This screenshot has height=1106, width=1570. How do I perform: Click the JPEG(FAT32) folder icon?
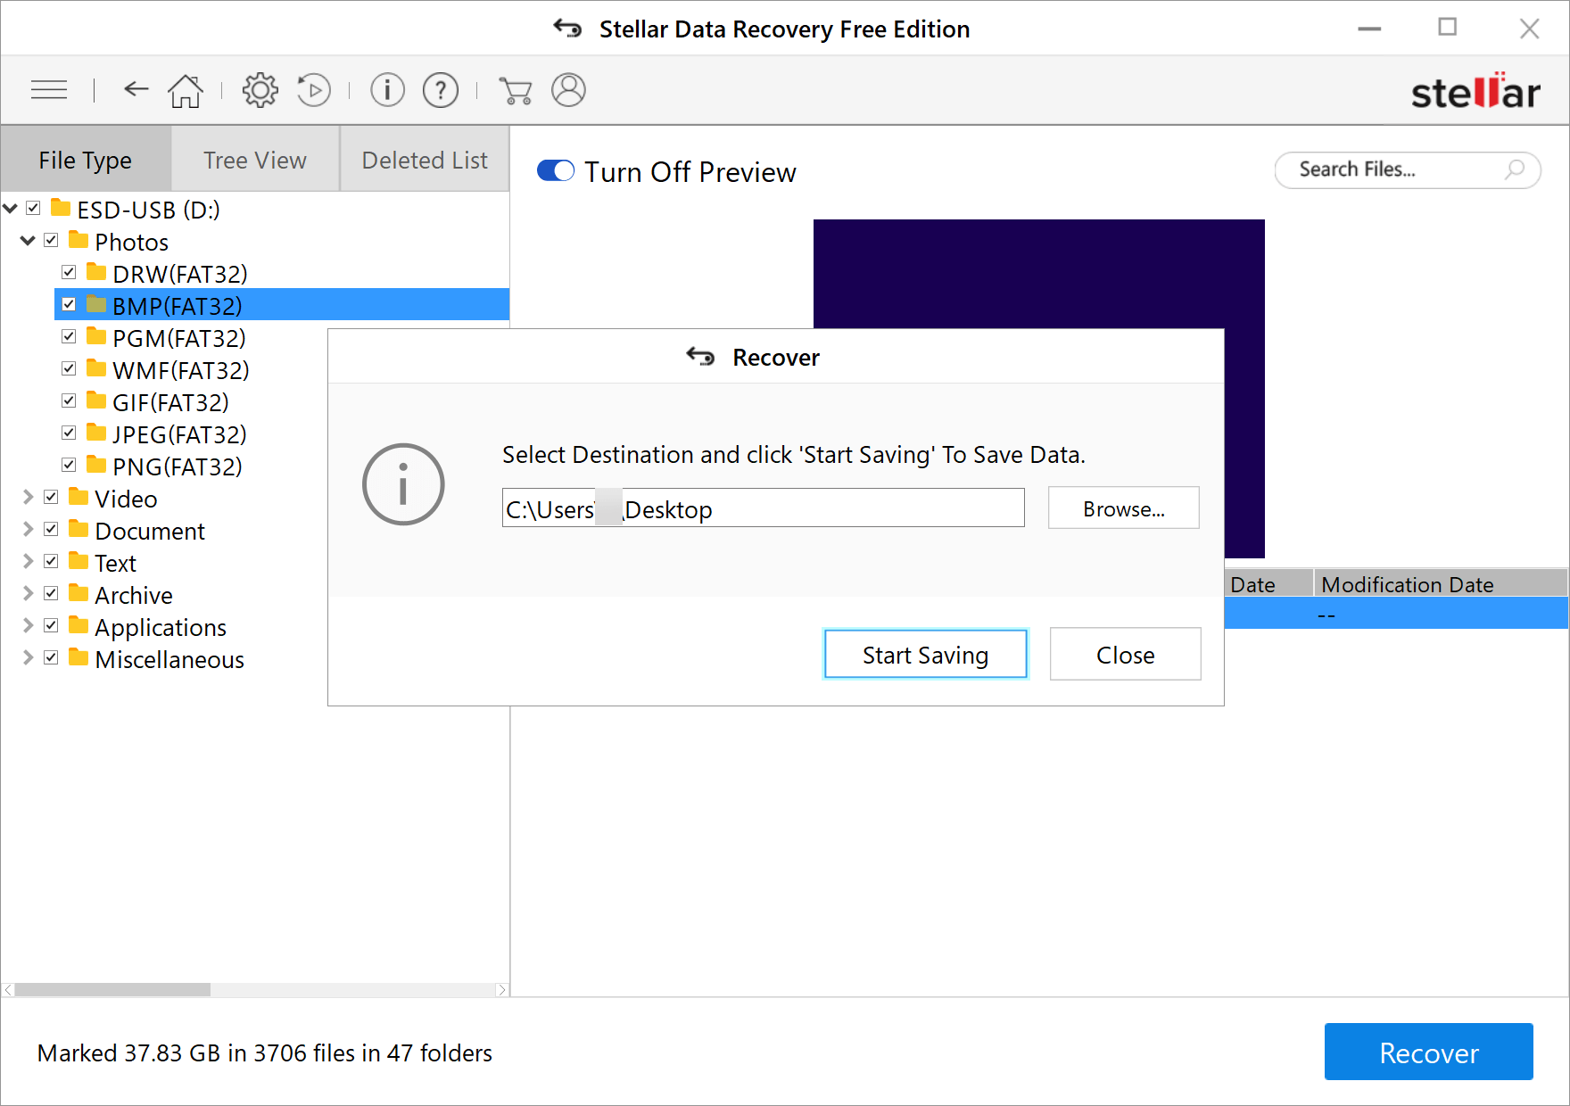tap(96, 433)
